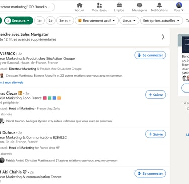Click the verified shield beside Abi Chahla
Screen dimensions: 189x184
pos(25,172)
